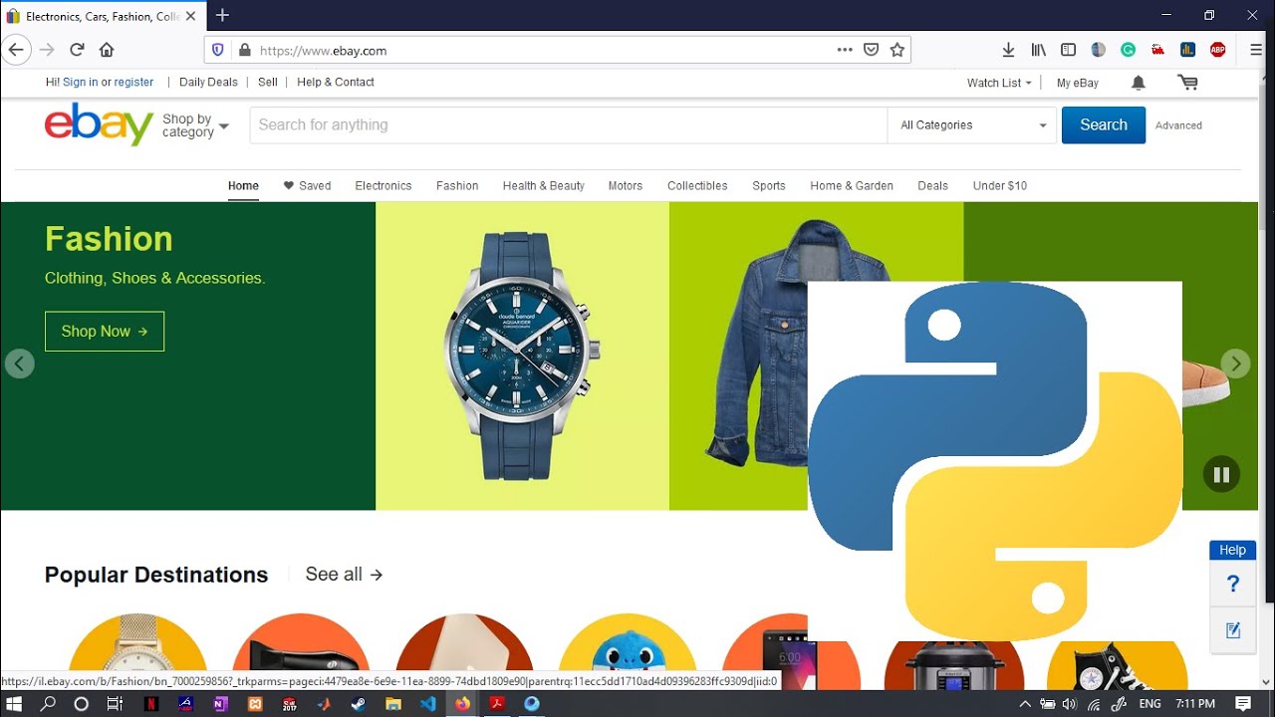Open the taskbar volume control
Screen dimensions: 1275x717
[x=1069, y=704]
